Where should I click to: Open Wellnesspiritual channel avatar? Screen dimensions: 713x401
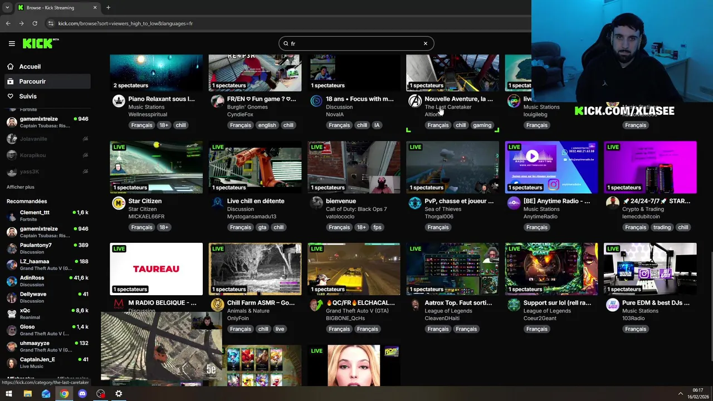click(119, 101)
